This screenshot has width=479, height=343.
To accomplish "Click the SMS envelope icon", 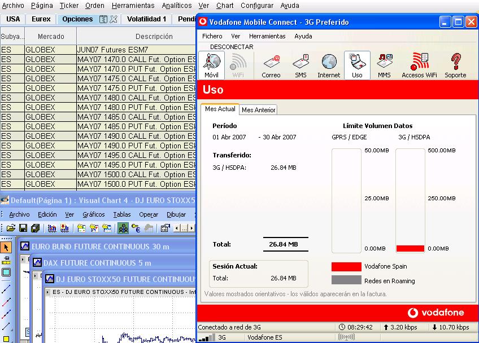I will pos(301,63).
